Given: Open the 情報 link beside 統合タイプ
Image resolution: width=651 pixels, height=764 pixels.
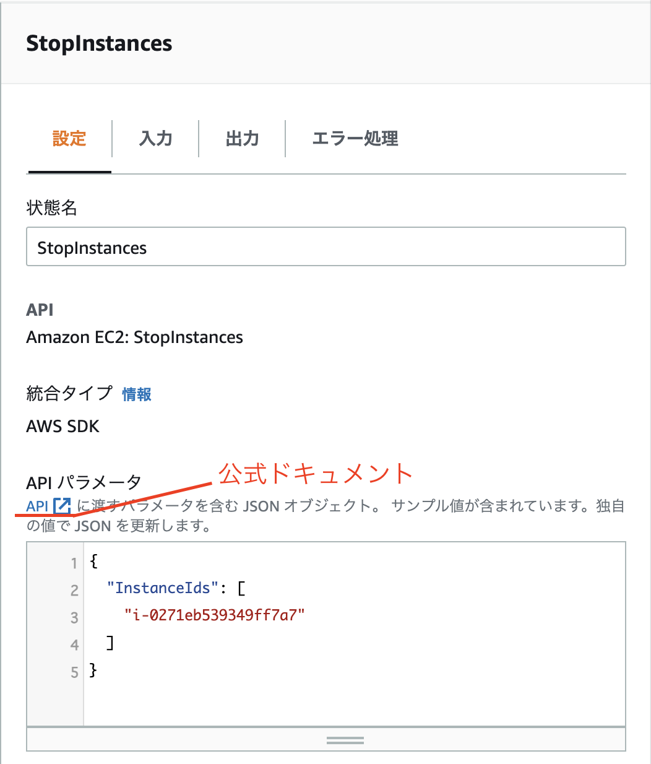Looking at the screenshot, I should click(137, 394).
